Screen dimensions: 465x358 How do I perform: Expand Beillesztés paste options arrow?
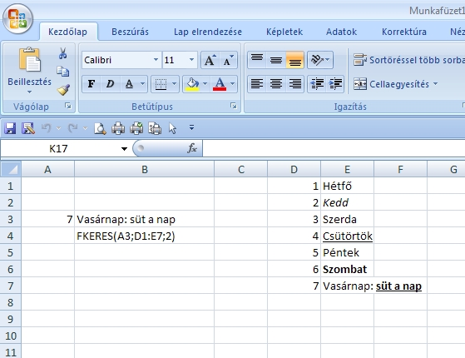click(29, 92)
